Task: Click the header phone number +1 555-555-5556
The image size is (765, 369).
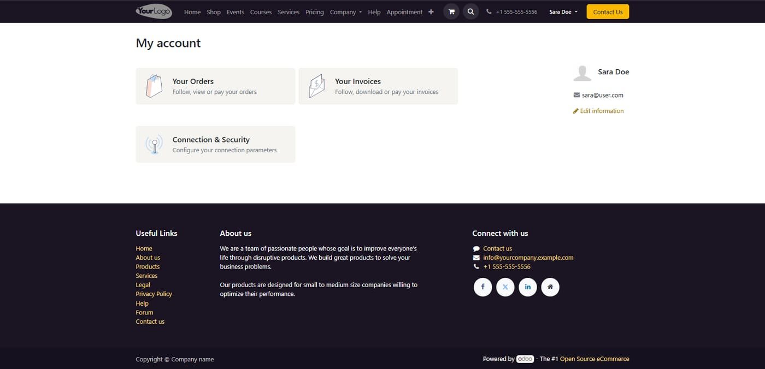Action: [x=516, y=12]
